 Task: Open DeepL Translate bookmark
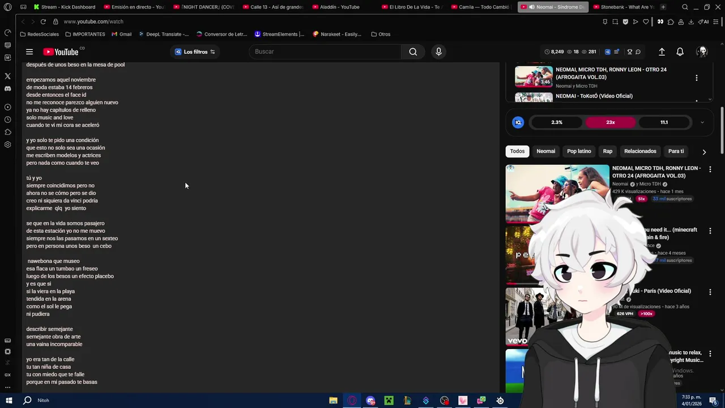click(x=164, y=34)
